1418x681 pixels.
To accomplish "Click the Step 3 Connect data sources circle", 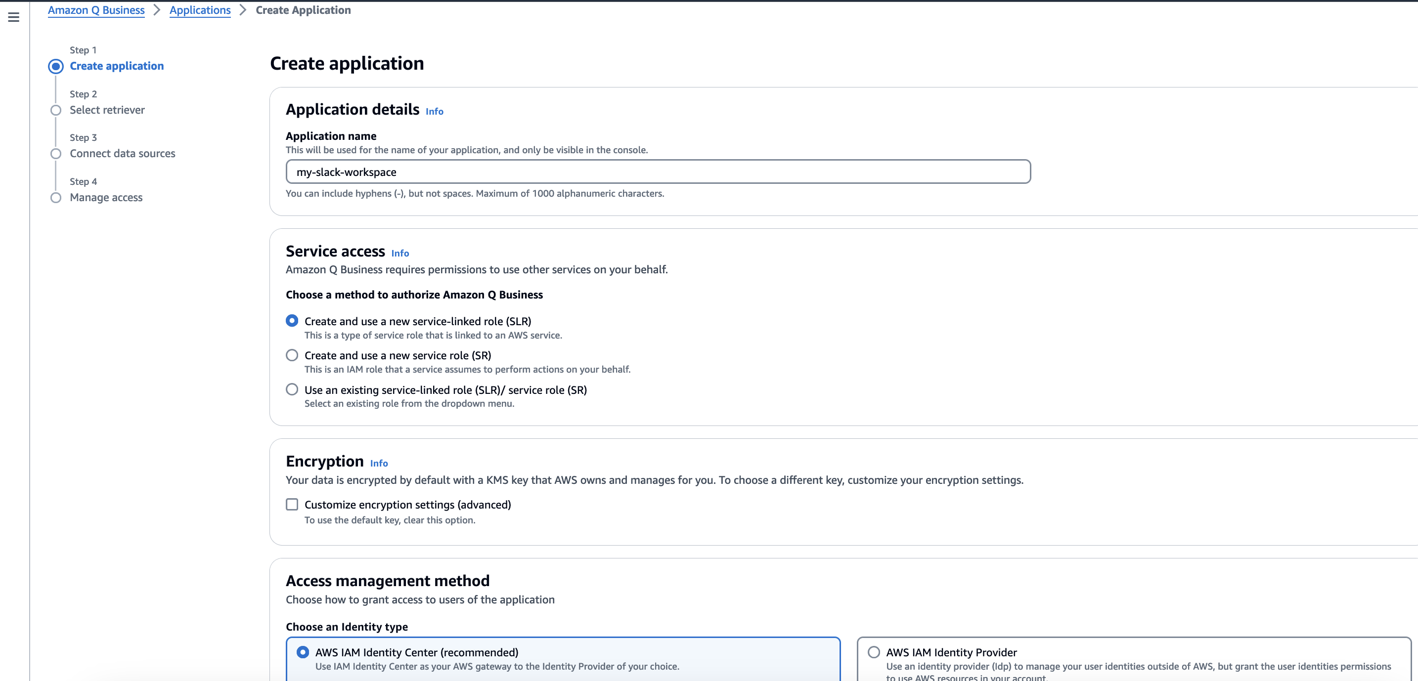I will [x=55, y=154].
